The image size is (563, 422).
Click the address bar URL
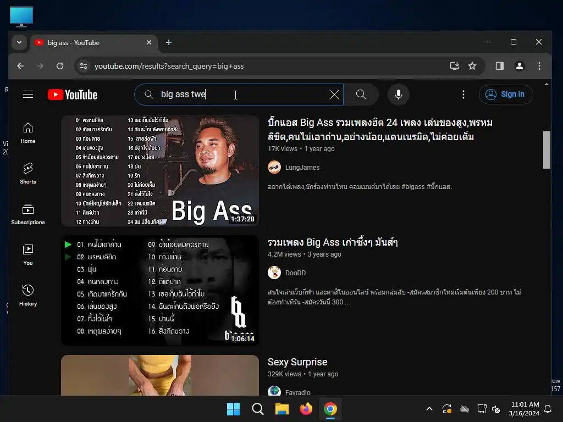pos(169,66)
